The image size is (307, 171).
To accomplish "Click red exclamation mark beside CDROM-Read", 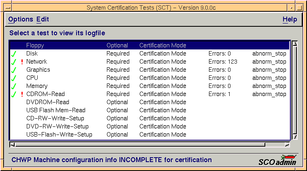I will pos(22,94).
